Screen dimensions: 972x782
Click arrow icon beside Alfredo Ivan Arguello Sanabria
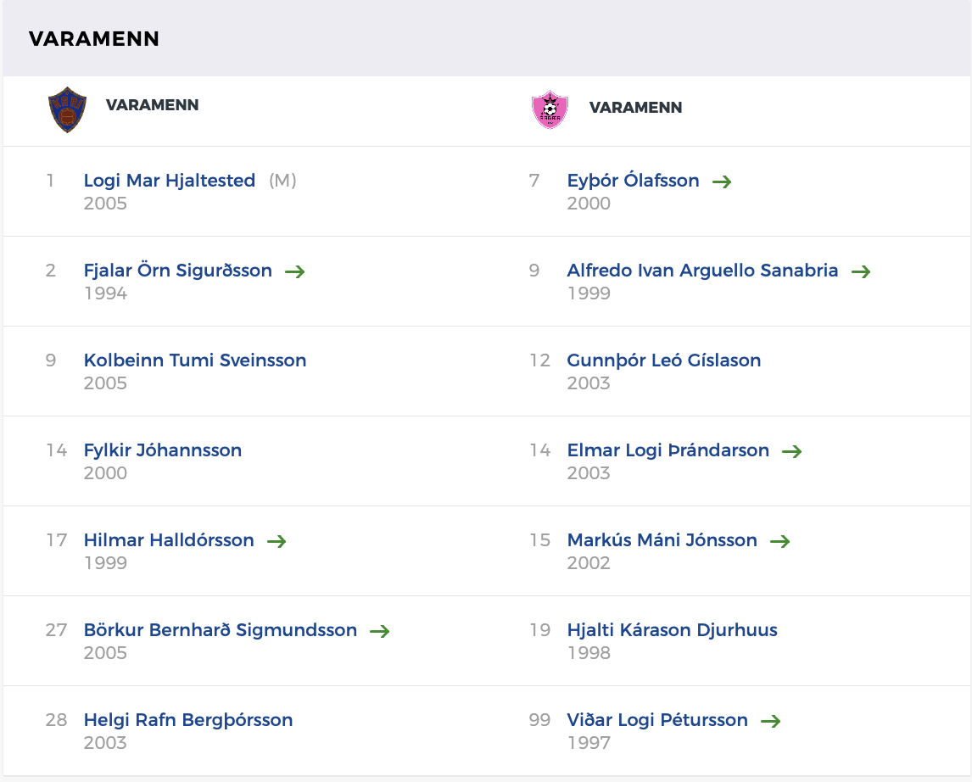(861, 271)
